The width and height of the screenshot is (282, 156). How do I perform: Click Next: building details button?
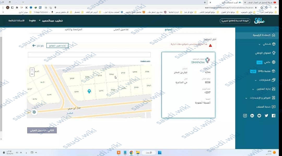[42, 130]
